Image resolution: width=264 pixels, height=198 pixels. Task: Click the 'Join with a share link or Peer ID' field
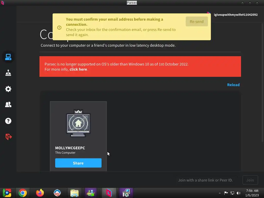click(x=207, y=180)
